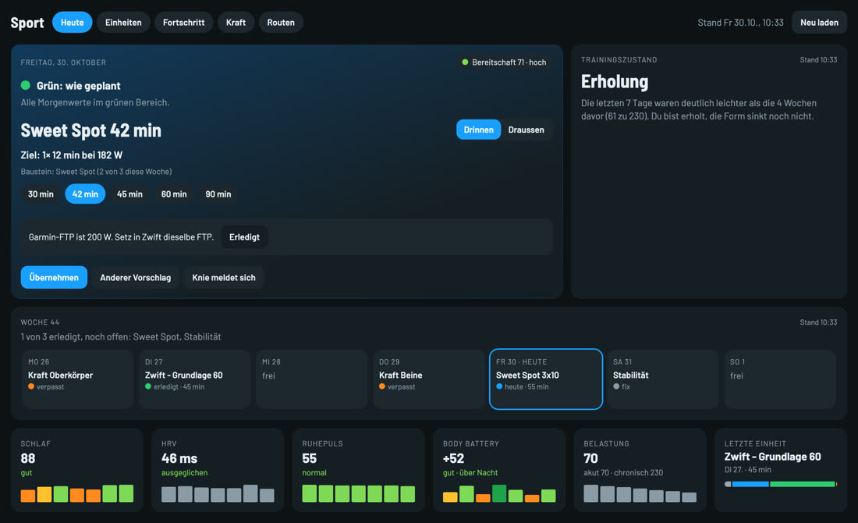Screen dimensions: 858x523
Task: Click the Sport app title
Action: pos(27,23)
